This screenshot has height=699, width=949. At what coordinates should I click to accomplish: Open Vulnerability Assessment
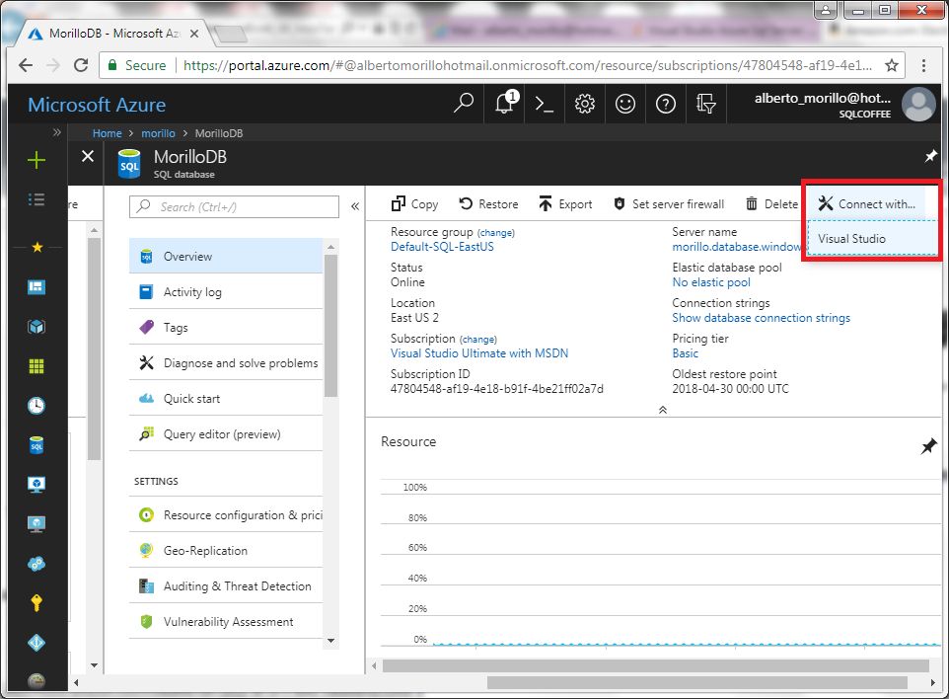pos(226,622)
